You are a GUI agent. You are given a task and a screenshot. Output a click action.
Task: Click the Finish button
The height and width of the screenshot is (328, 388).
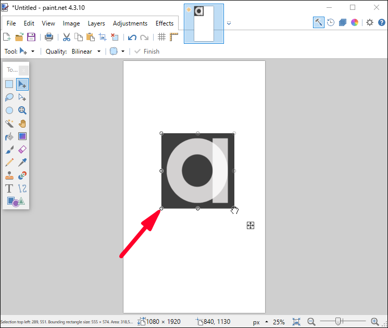point(147,52)
